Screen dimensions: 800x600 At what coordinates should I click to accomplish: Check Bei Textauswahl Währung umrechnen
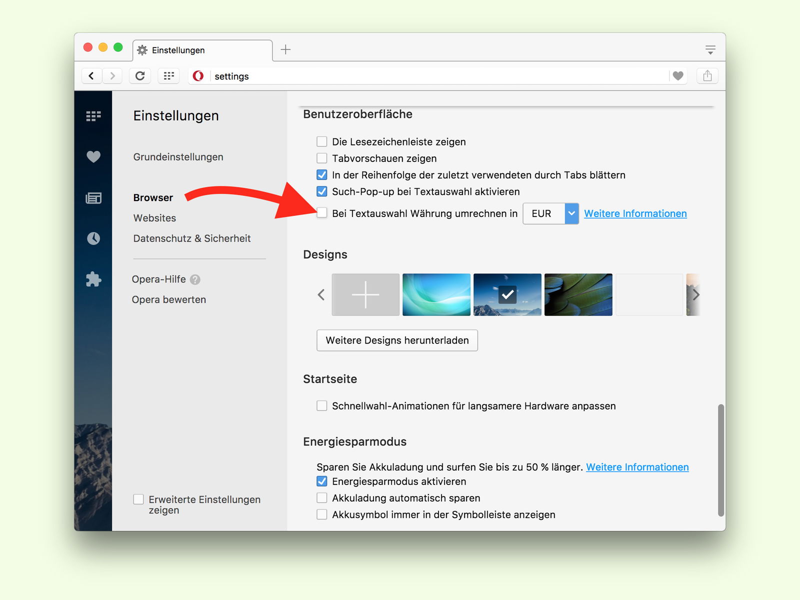[322, 213]
